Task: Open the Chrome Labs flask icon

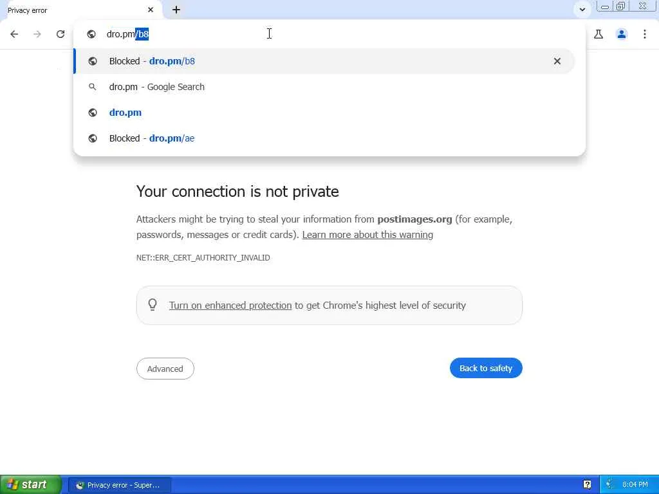Action: pyautogui.click(x=599, y=34)
